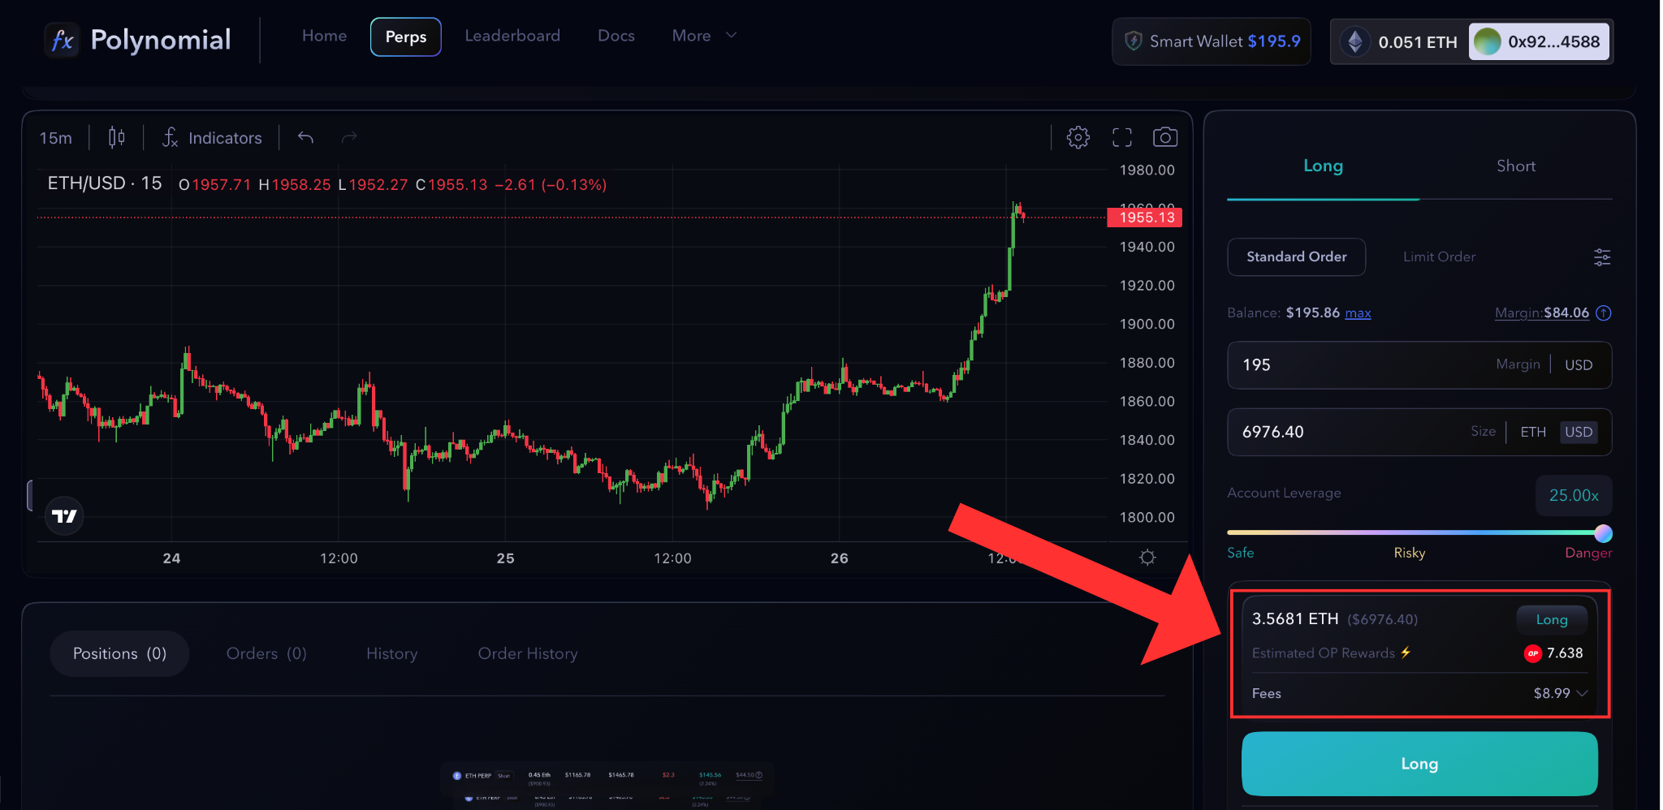1663x810 pixels.
Task: Click the wallet avatar icon
Action: coord(1487,41)
